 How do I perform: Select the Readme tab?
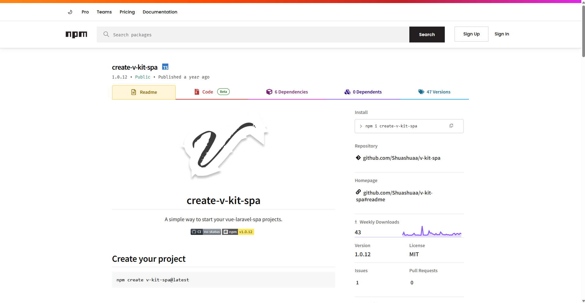coord(144,92)
